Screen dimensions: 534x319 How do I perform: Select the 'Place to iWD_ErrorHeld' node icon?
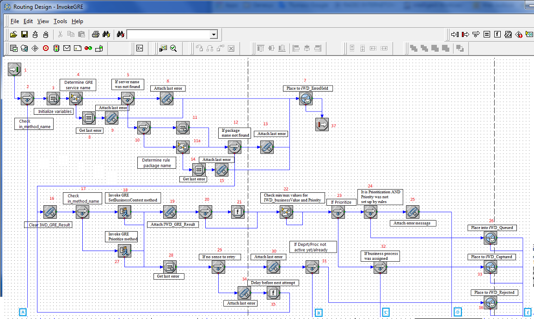(x=306, y=98)
